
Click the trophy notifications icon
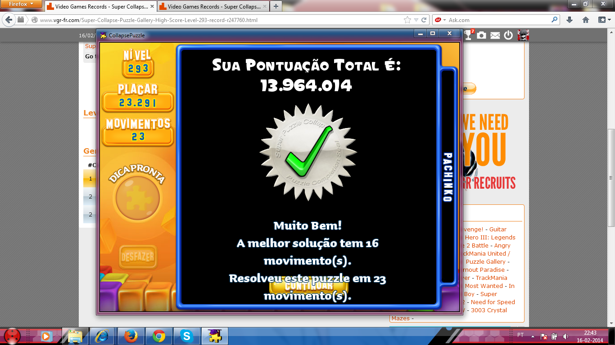469,35
